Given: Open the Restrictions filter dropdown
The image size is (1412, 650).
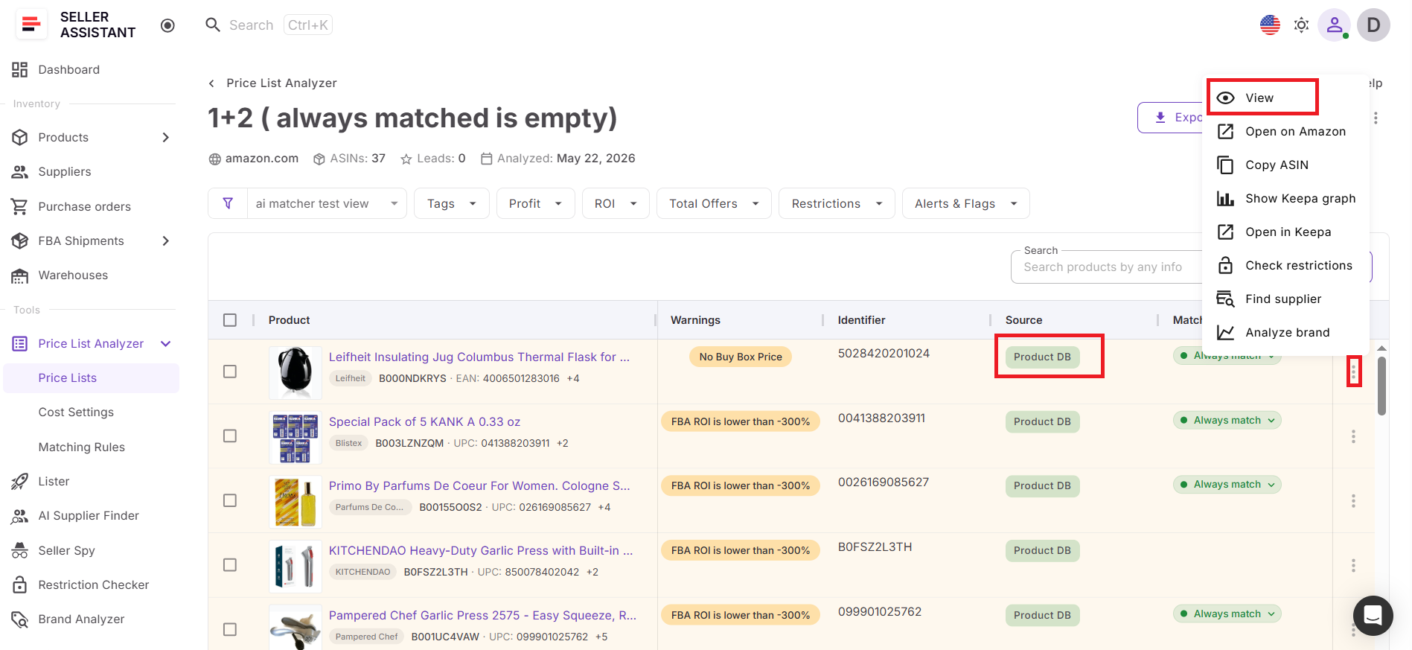Looking at the screenshot, I should [x=837, y=203].
